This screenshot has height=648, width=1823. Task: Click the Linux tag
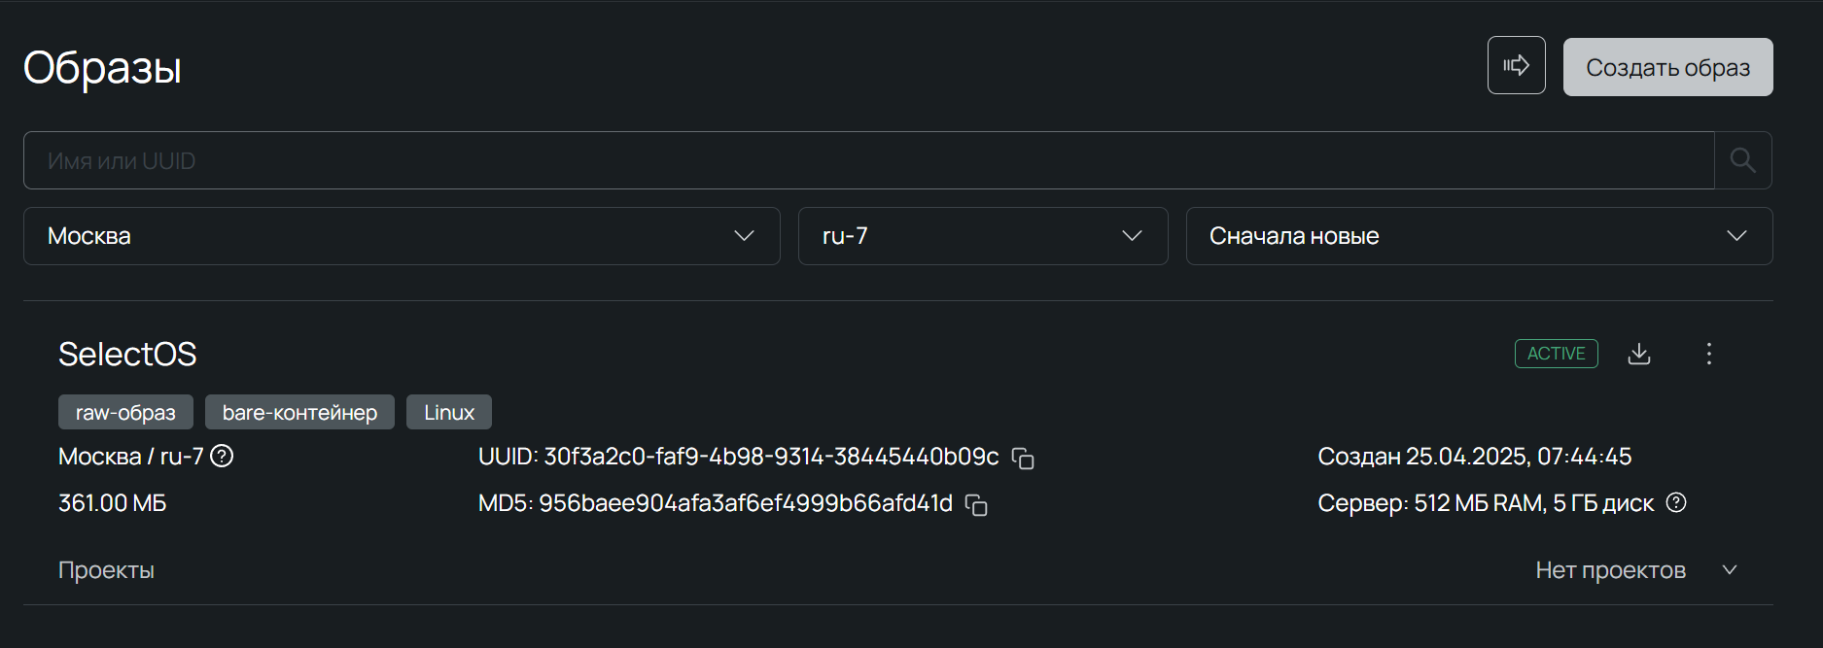point(449,412)
